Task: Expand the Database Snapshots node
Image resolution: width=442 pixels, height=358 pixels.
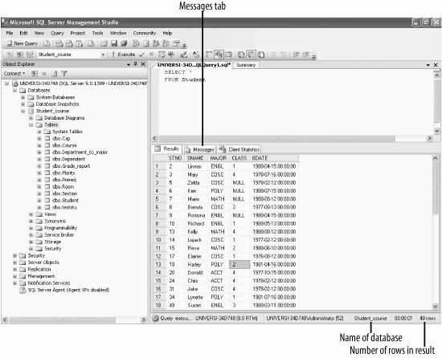Action: click(x=23, y=104)
